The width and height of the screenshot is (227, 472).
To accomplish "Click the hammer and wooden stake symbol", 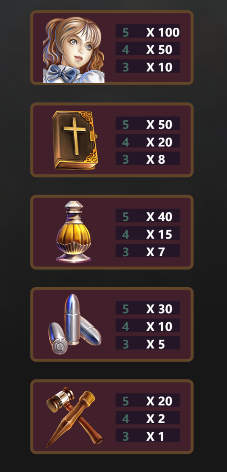I will coord(74,417).
